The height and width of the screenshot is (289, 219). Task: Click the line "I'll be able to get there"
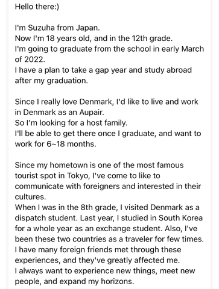coord(108,134)
